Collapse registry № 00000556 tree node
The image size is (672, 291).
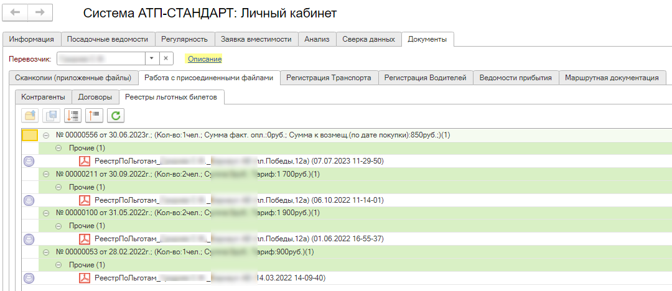click(x=47, y=136)
